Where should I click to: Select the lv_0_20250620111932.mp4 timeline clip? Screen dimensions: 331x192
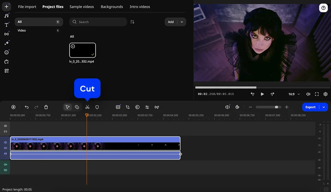tap(95, 143)
